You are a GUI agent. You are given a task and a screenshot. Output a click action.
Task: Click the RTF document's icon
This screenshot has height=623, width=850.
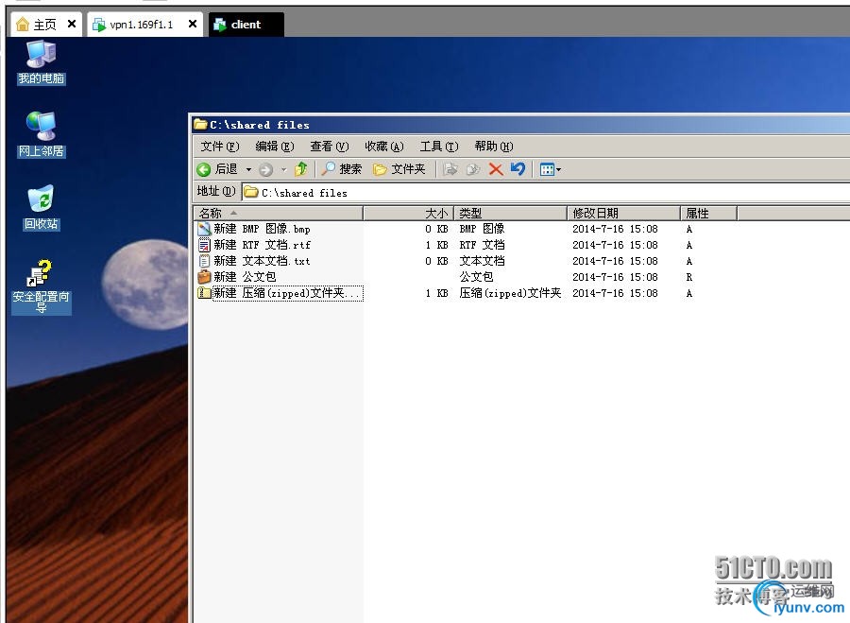pos(204,245)
